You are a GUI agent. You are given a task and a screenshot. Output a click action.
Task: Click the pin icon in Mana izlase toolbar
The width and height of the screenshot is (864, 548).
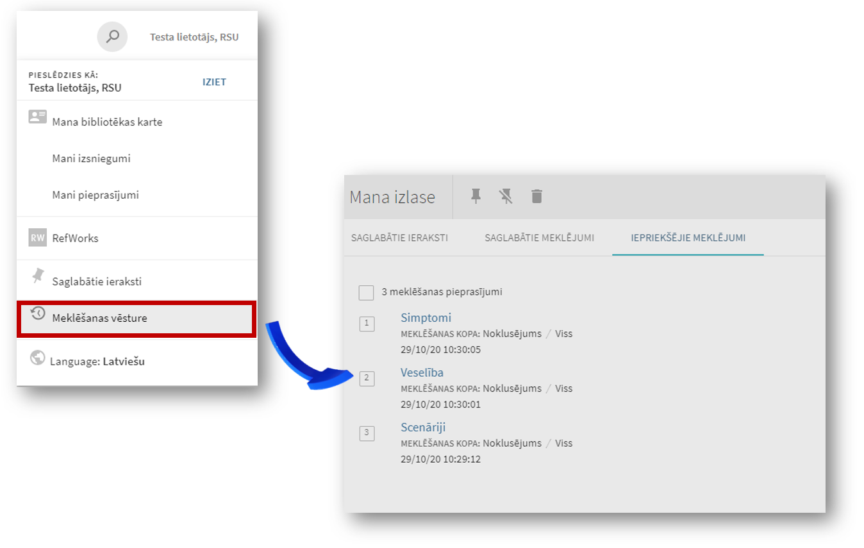click(476, 196)
